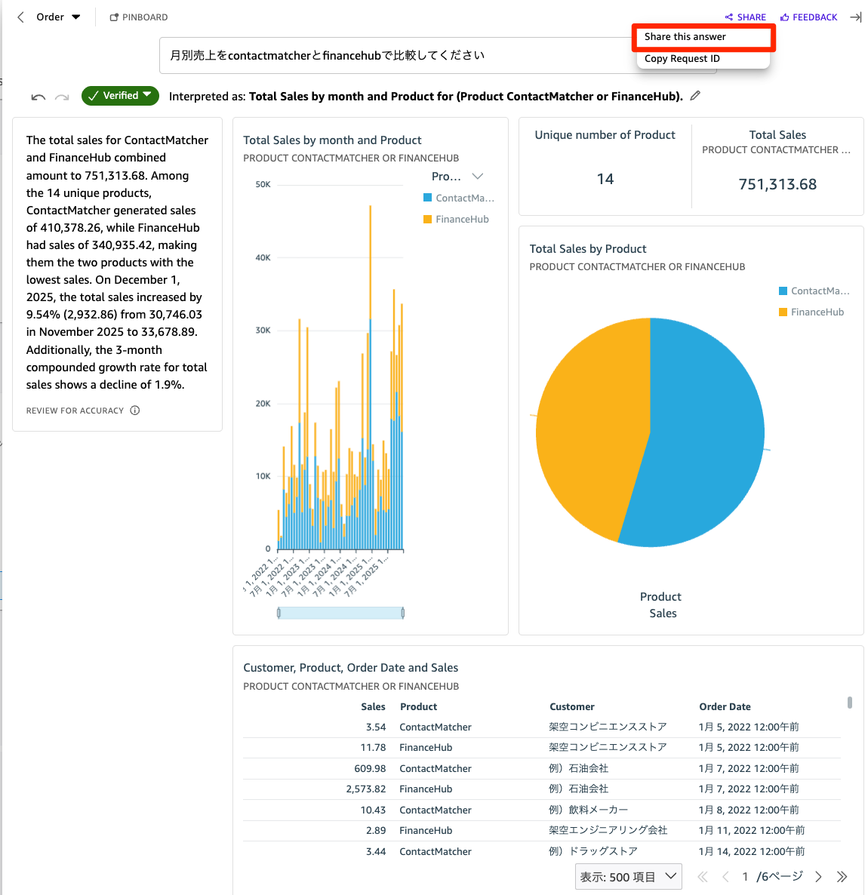
Task: Go to next page using right arrow
Action: (818, 876)
